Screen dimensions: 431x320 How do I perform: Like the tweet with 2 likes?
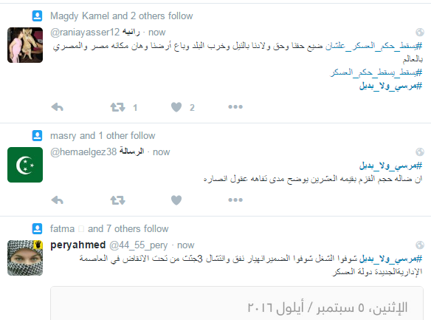176,107
